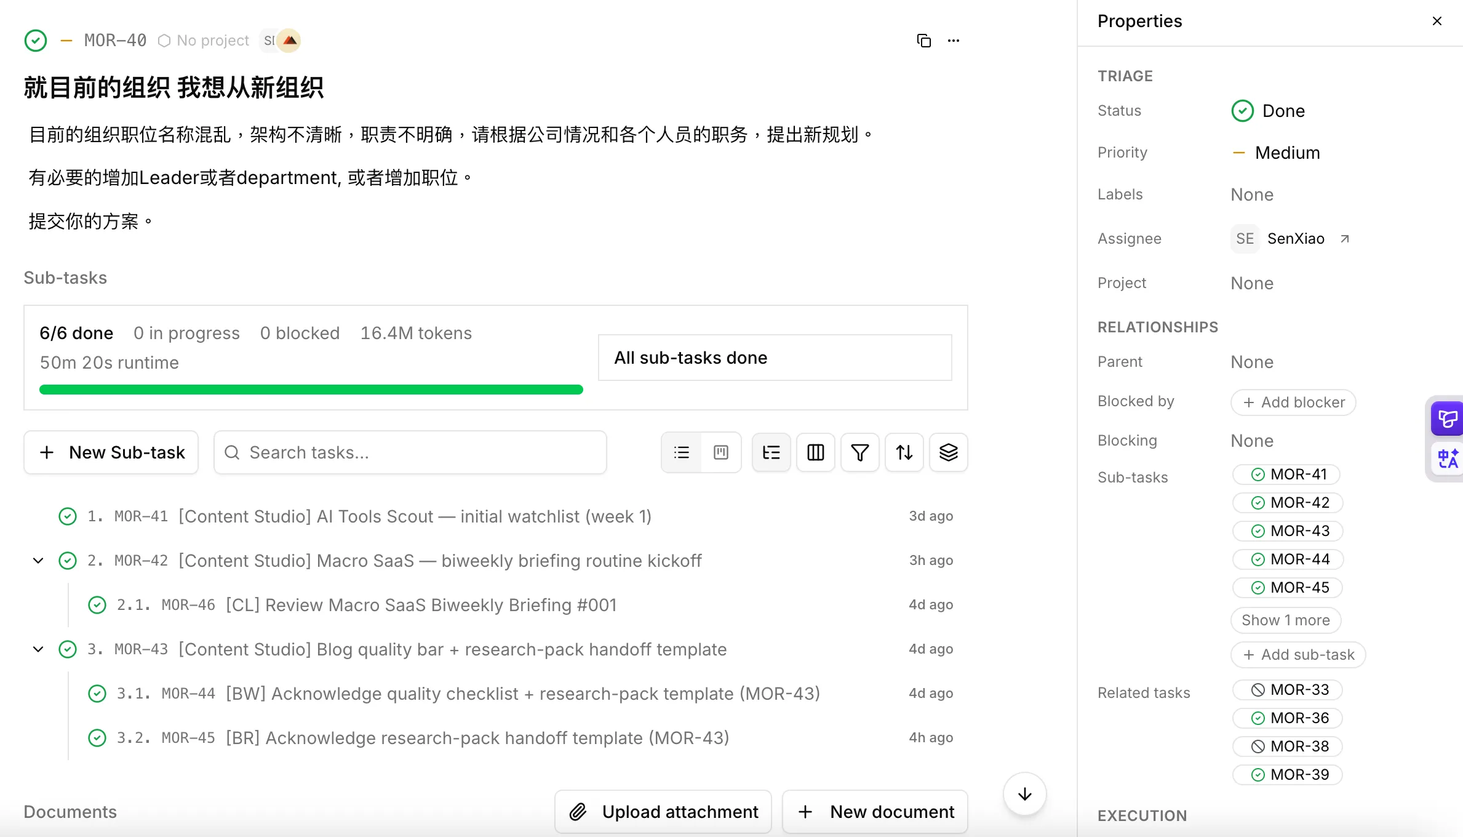Toggle status check of MOR-44 row
Viewport: 1463px width, 837px height.
[97, 694]
